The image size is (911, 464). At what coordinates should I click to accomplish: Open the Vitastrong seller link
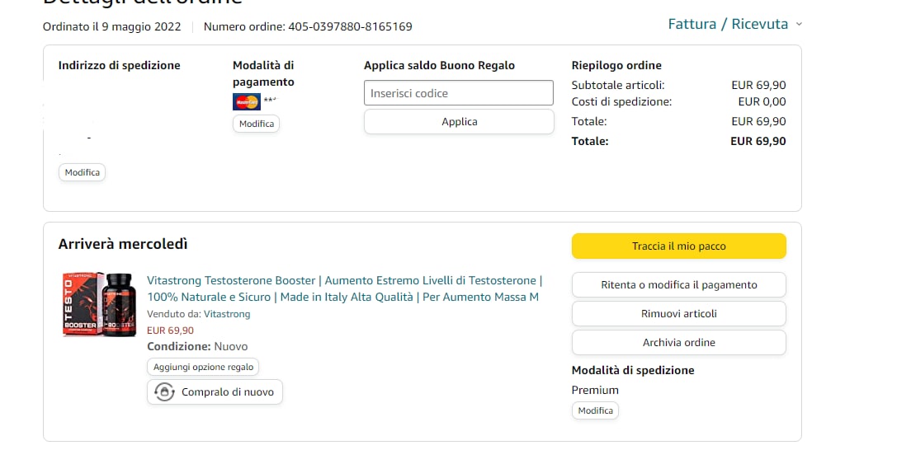(227, 314)
